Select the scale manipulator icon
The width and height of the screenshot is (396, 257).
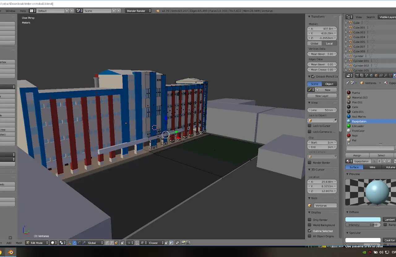pyautogui.click(x=84, y=243)
